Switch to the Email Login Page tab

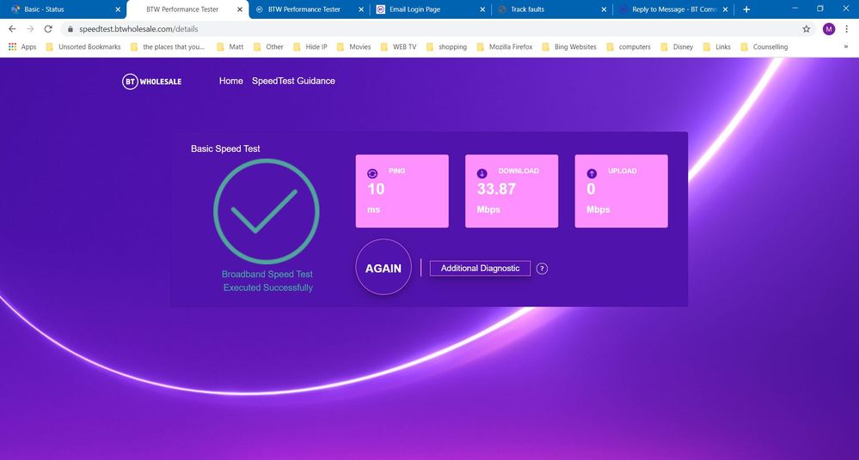tap(414, 9)
